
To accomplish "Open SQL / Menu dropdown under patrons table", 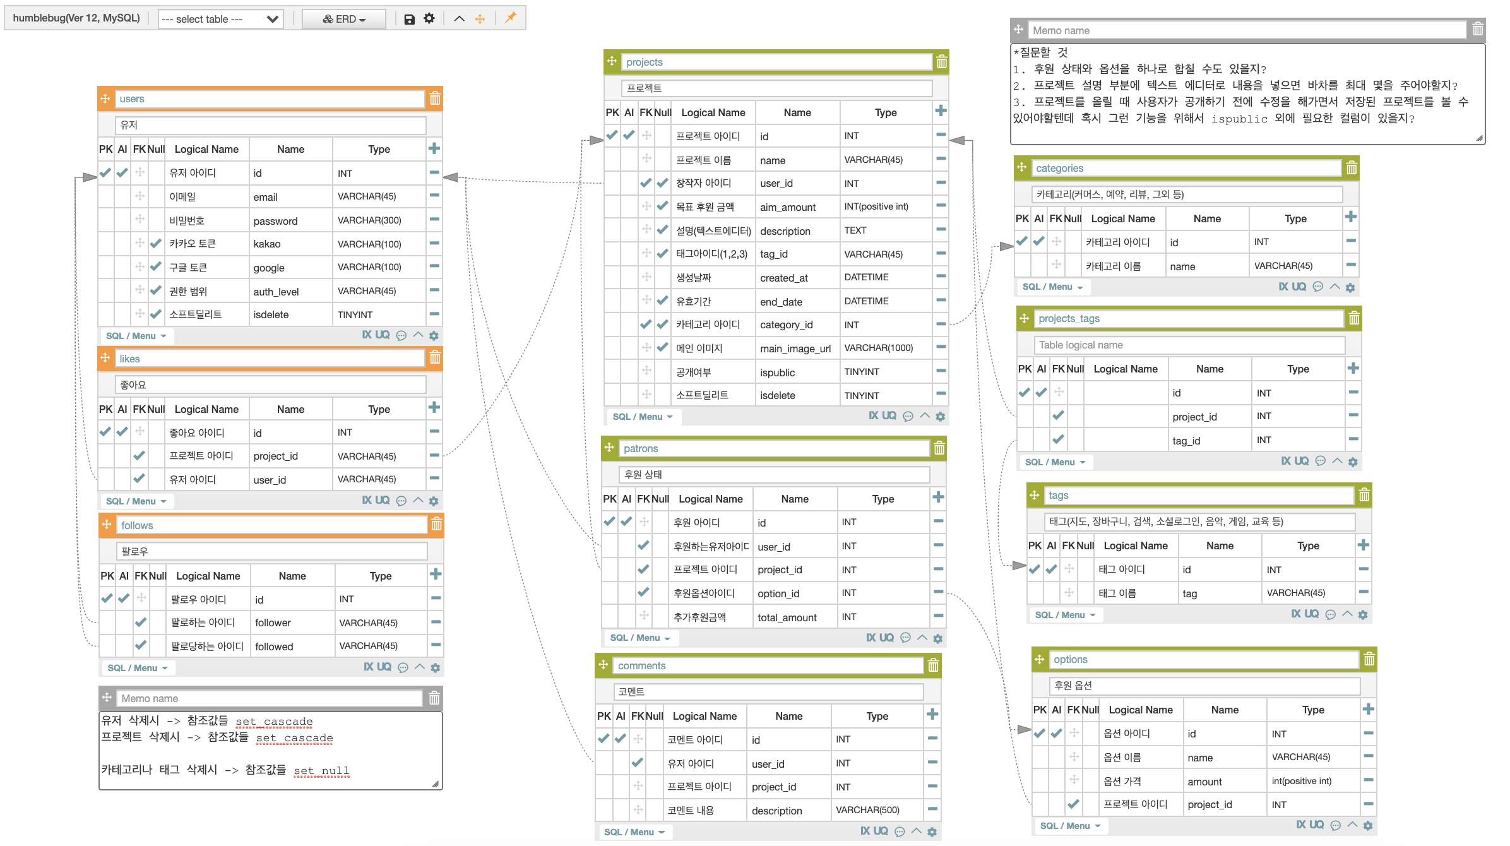I will tap(640, 638).
